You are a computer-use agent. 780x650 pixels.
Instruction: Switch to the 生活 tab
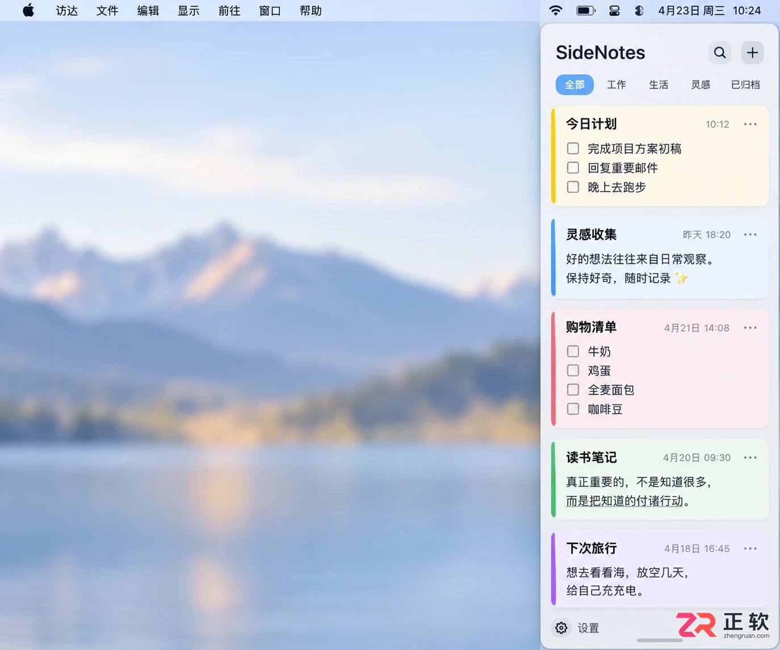(659, 85)
